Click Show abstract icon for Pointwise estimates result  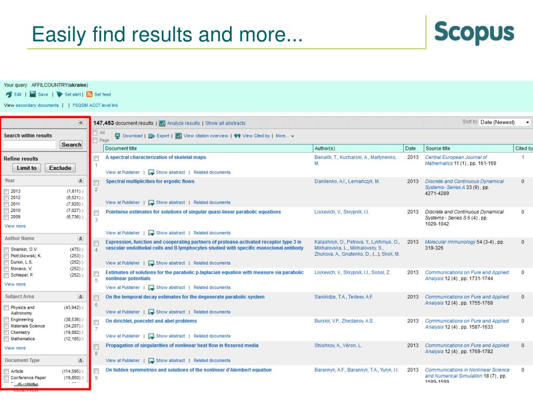pos(151,233)
